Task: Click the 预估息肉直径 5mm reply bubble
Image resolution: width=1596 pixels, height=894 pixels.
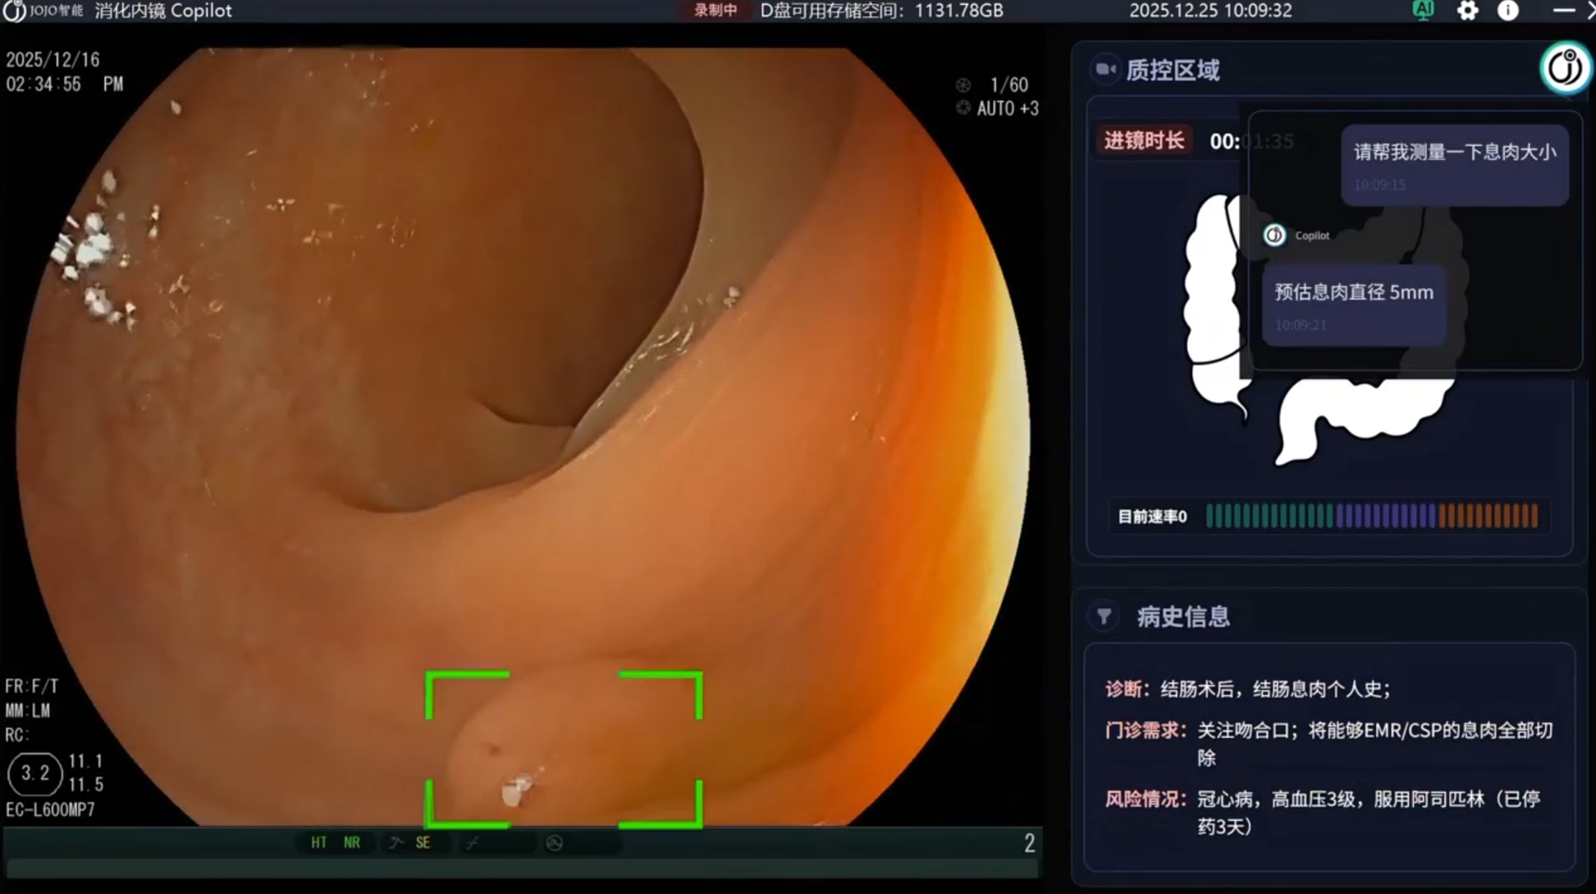Action: [x=1353, y=303]
